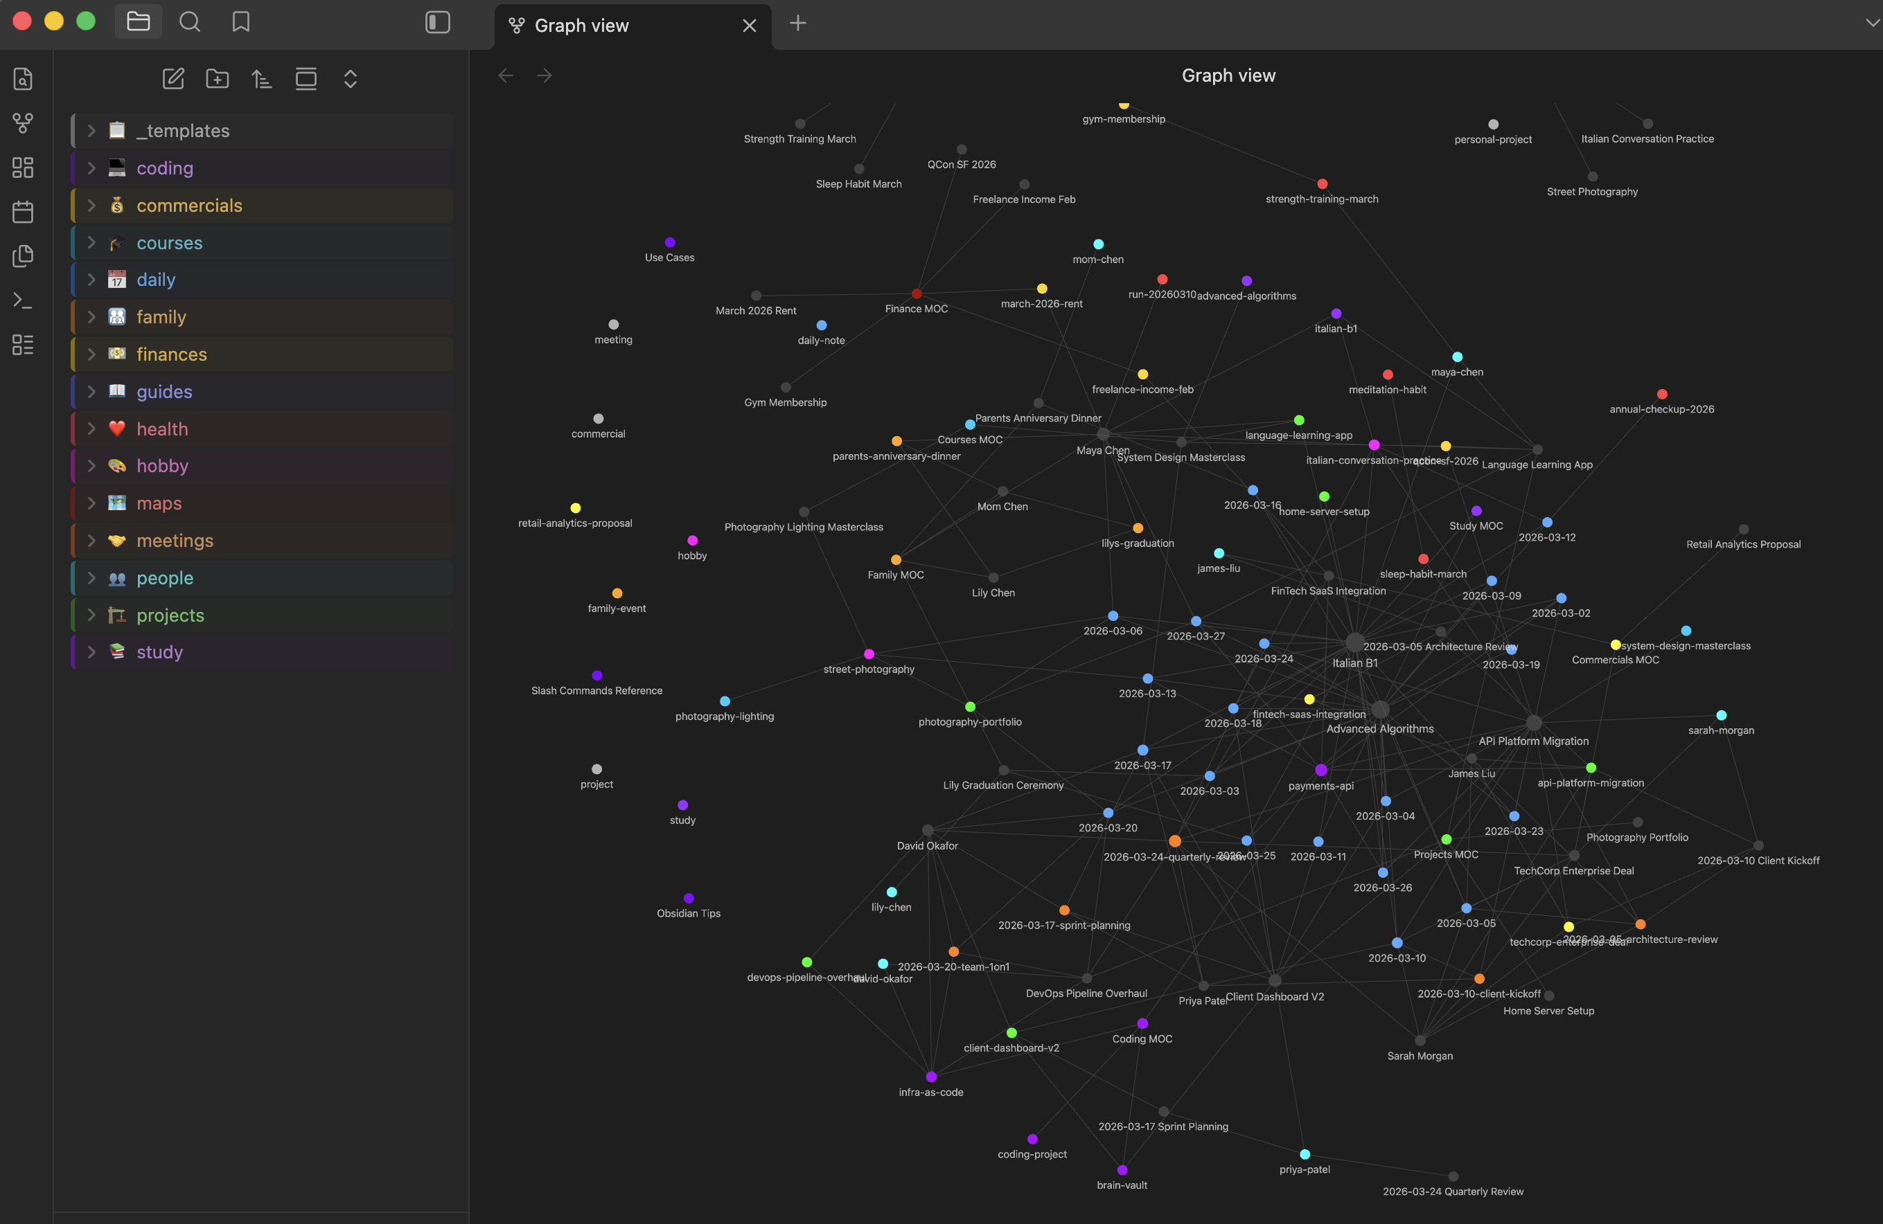Open bookmarks pane icon

tap(241, 22)
